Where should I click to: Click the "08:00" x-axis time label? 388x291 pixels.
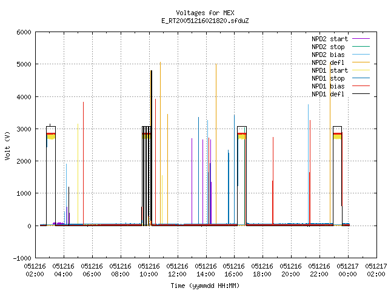pos(120,274)
